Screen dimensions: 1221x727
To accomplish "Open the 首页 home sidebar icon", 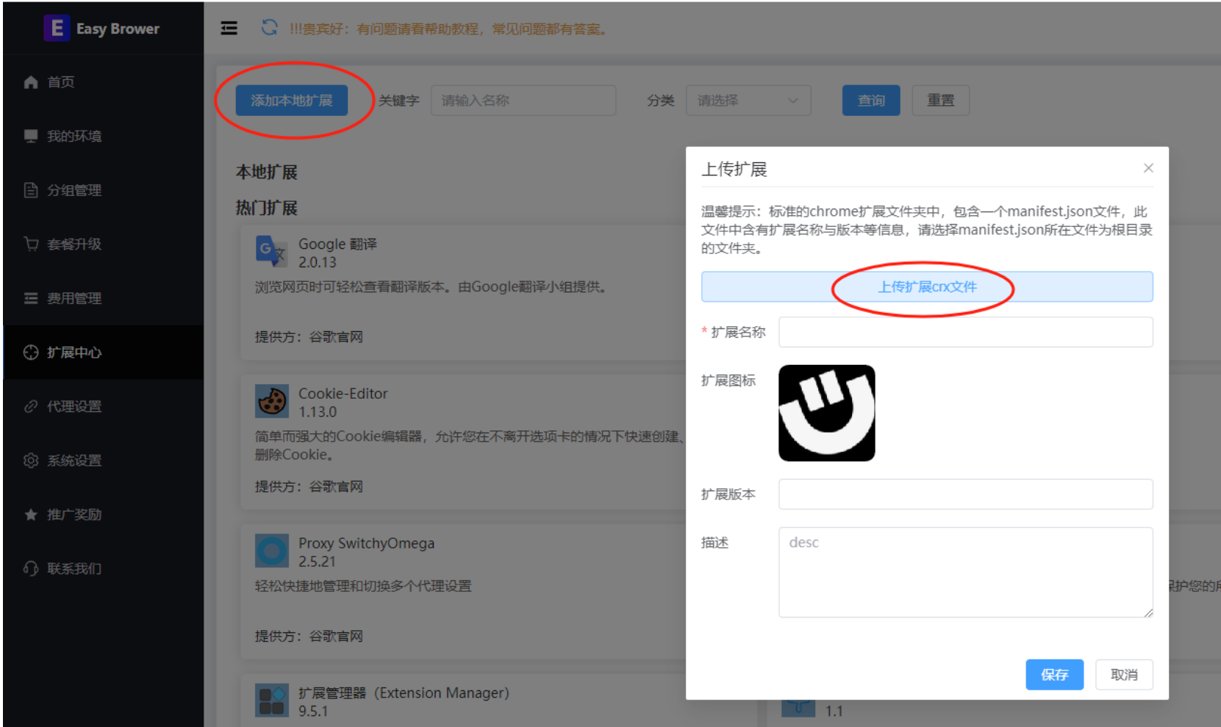I will 31,82.
